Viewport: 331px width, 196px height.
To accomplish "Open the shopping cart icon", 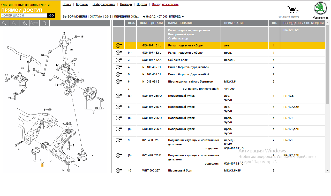I will (292, 10).
